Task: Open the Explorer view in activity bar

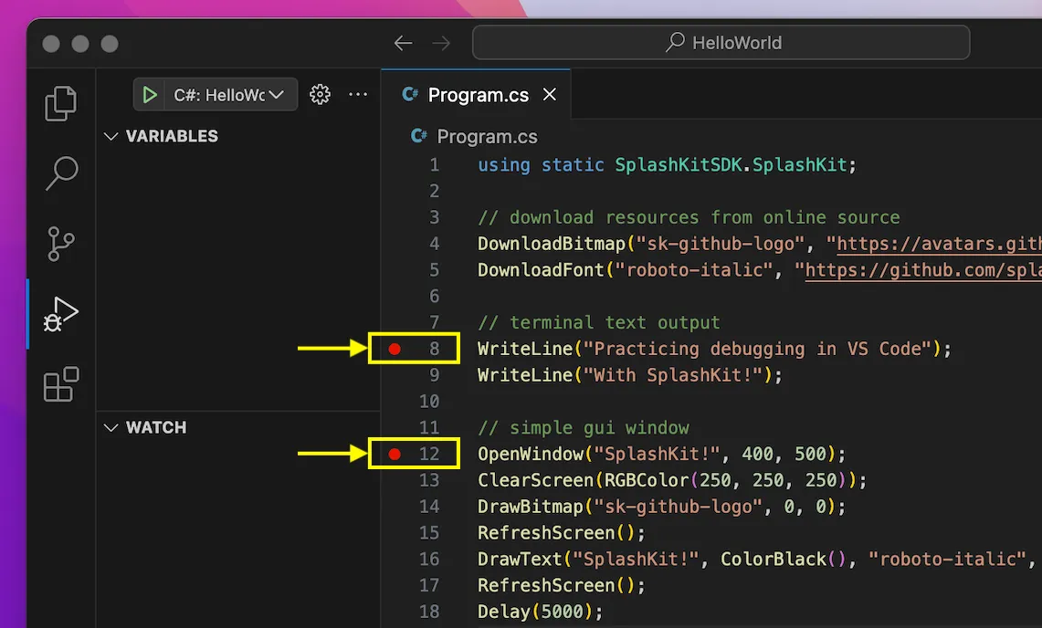Action: 60,103
